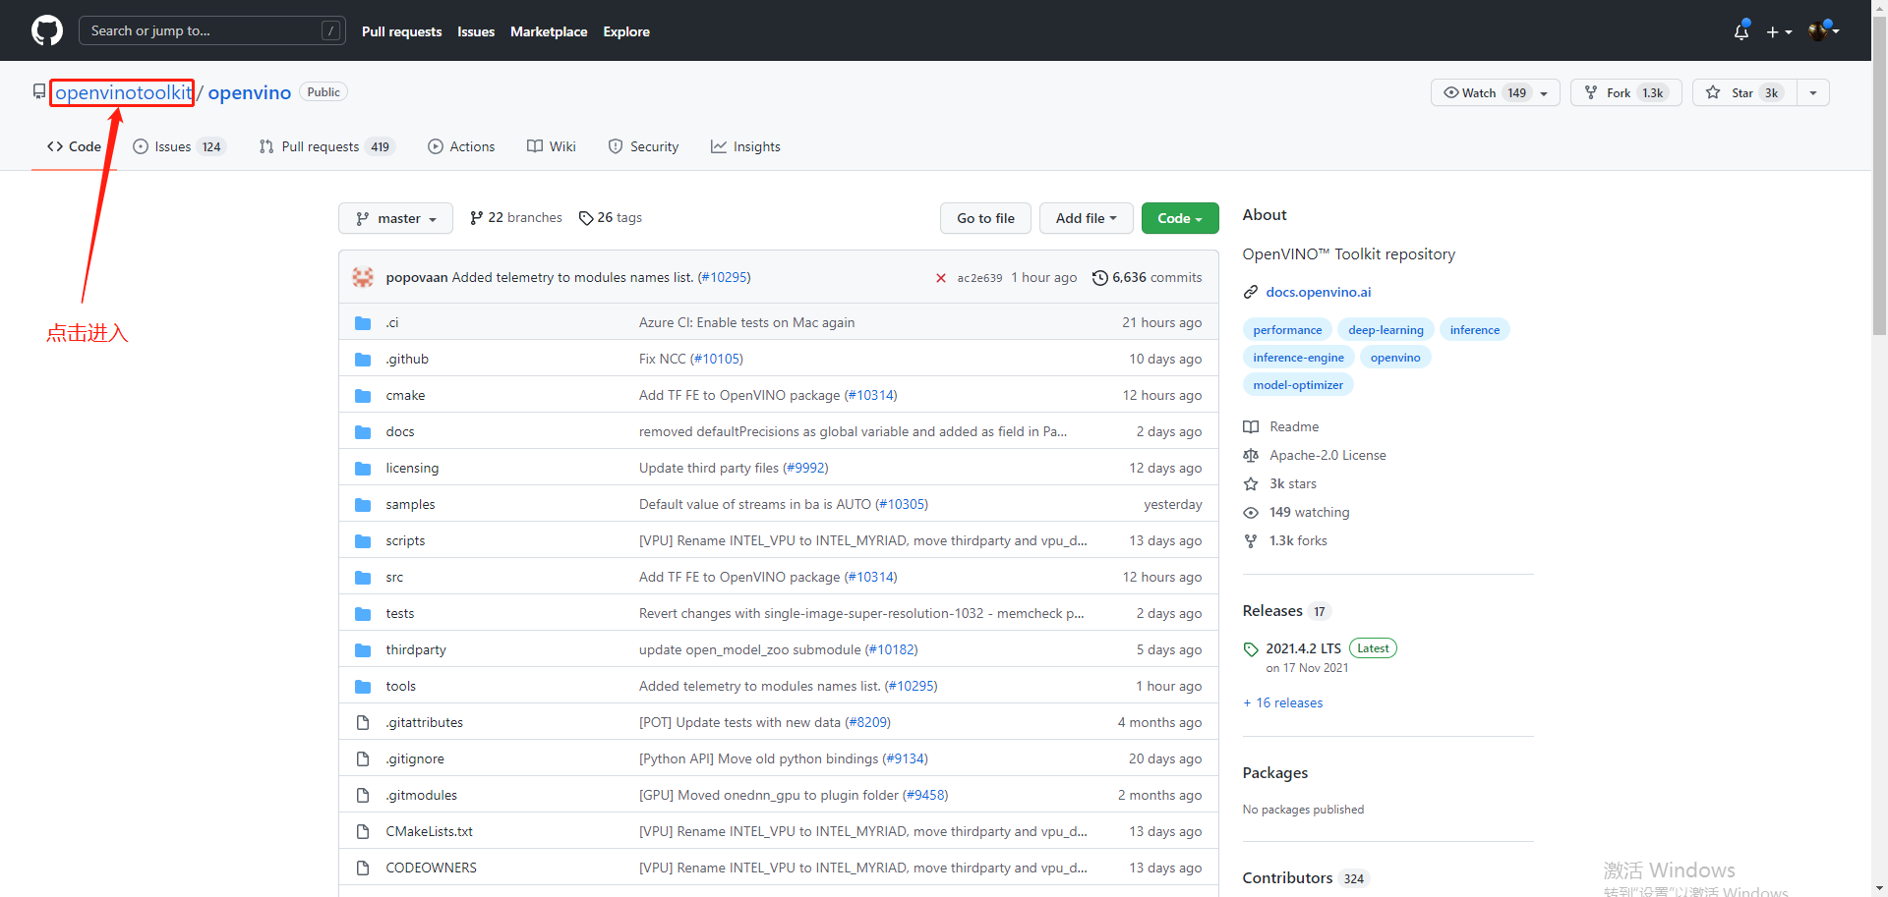The height and width of the screenshot is (897, 1888).
Task: Click the search or jump to field
Action: pyautogui.click(x=212, y=30)
